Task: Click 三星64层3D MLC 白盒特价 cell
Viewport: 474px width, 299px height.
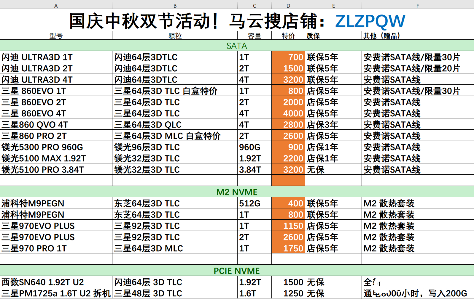Action: 175,136
